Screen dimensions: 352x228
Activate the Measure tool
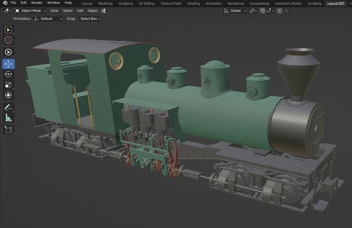tap(8, 118)
